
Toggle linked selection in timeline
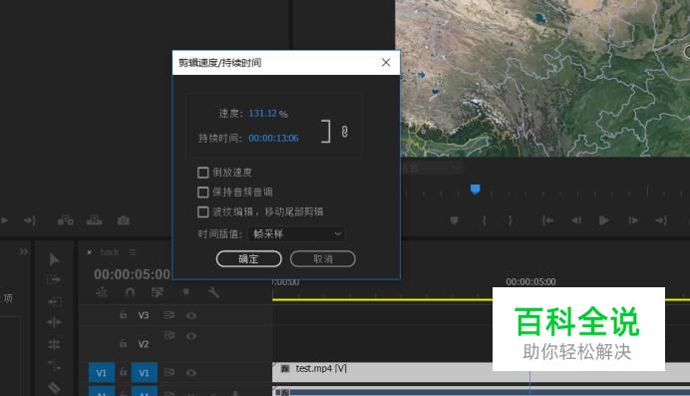coord(158,292)
